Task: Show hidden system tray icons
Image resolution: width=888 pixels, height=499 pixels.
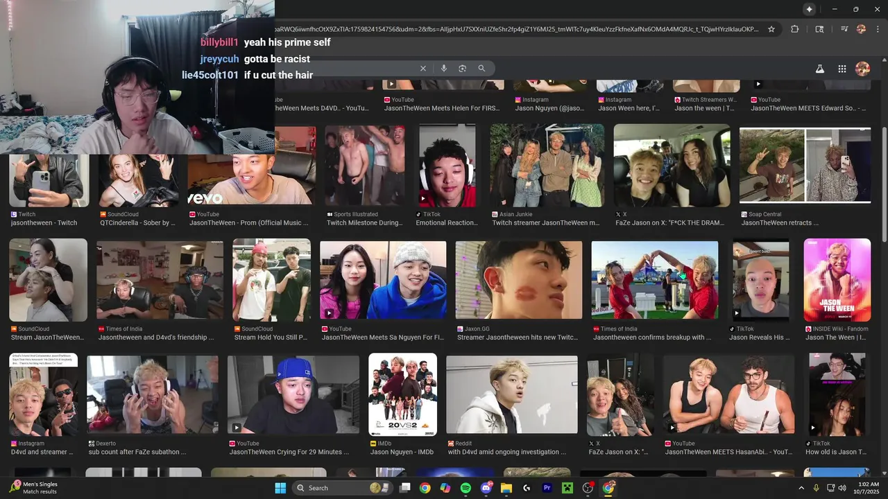Action: coord(801,488)
